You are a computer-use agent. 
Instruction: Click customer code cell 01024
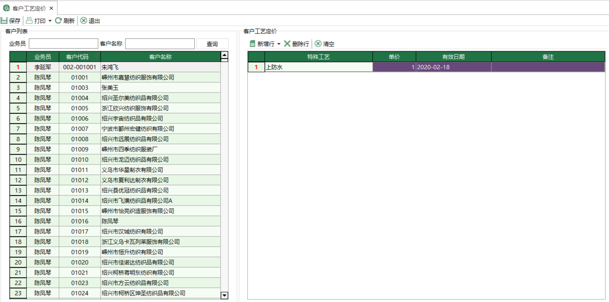(80, 293)
